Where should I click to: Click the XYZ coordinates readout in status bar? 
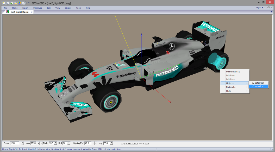click(x=135, y=143)
